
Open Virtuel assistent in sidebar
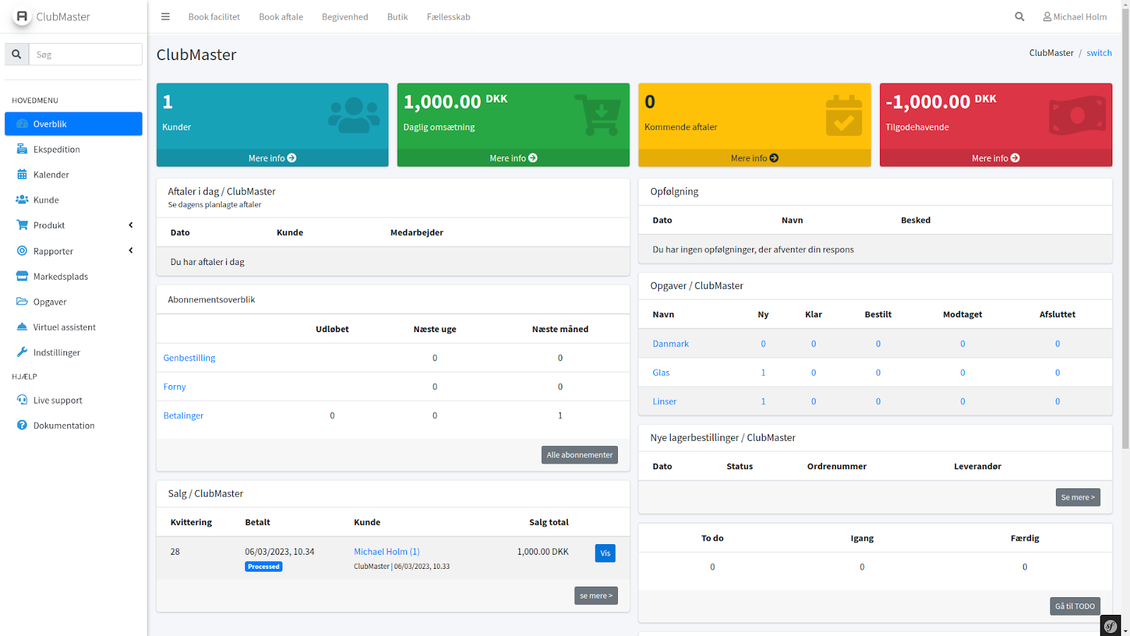[64, 327]
